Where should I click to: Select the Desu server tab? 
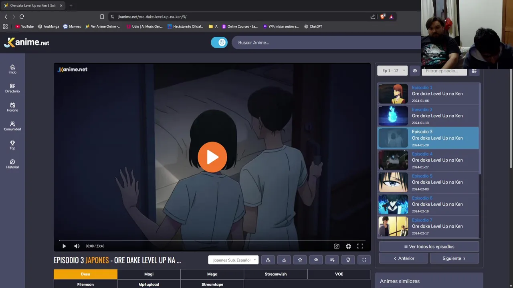pos(85,274)
